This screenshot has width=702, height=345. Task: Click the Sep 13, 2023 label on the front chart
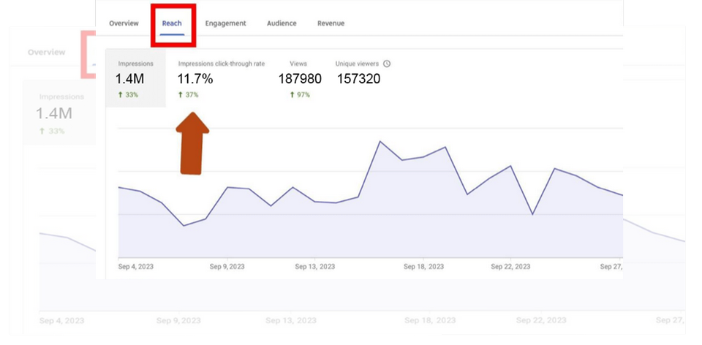click(314, 267)
